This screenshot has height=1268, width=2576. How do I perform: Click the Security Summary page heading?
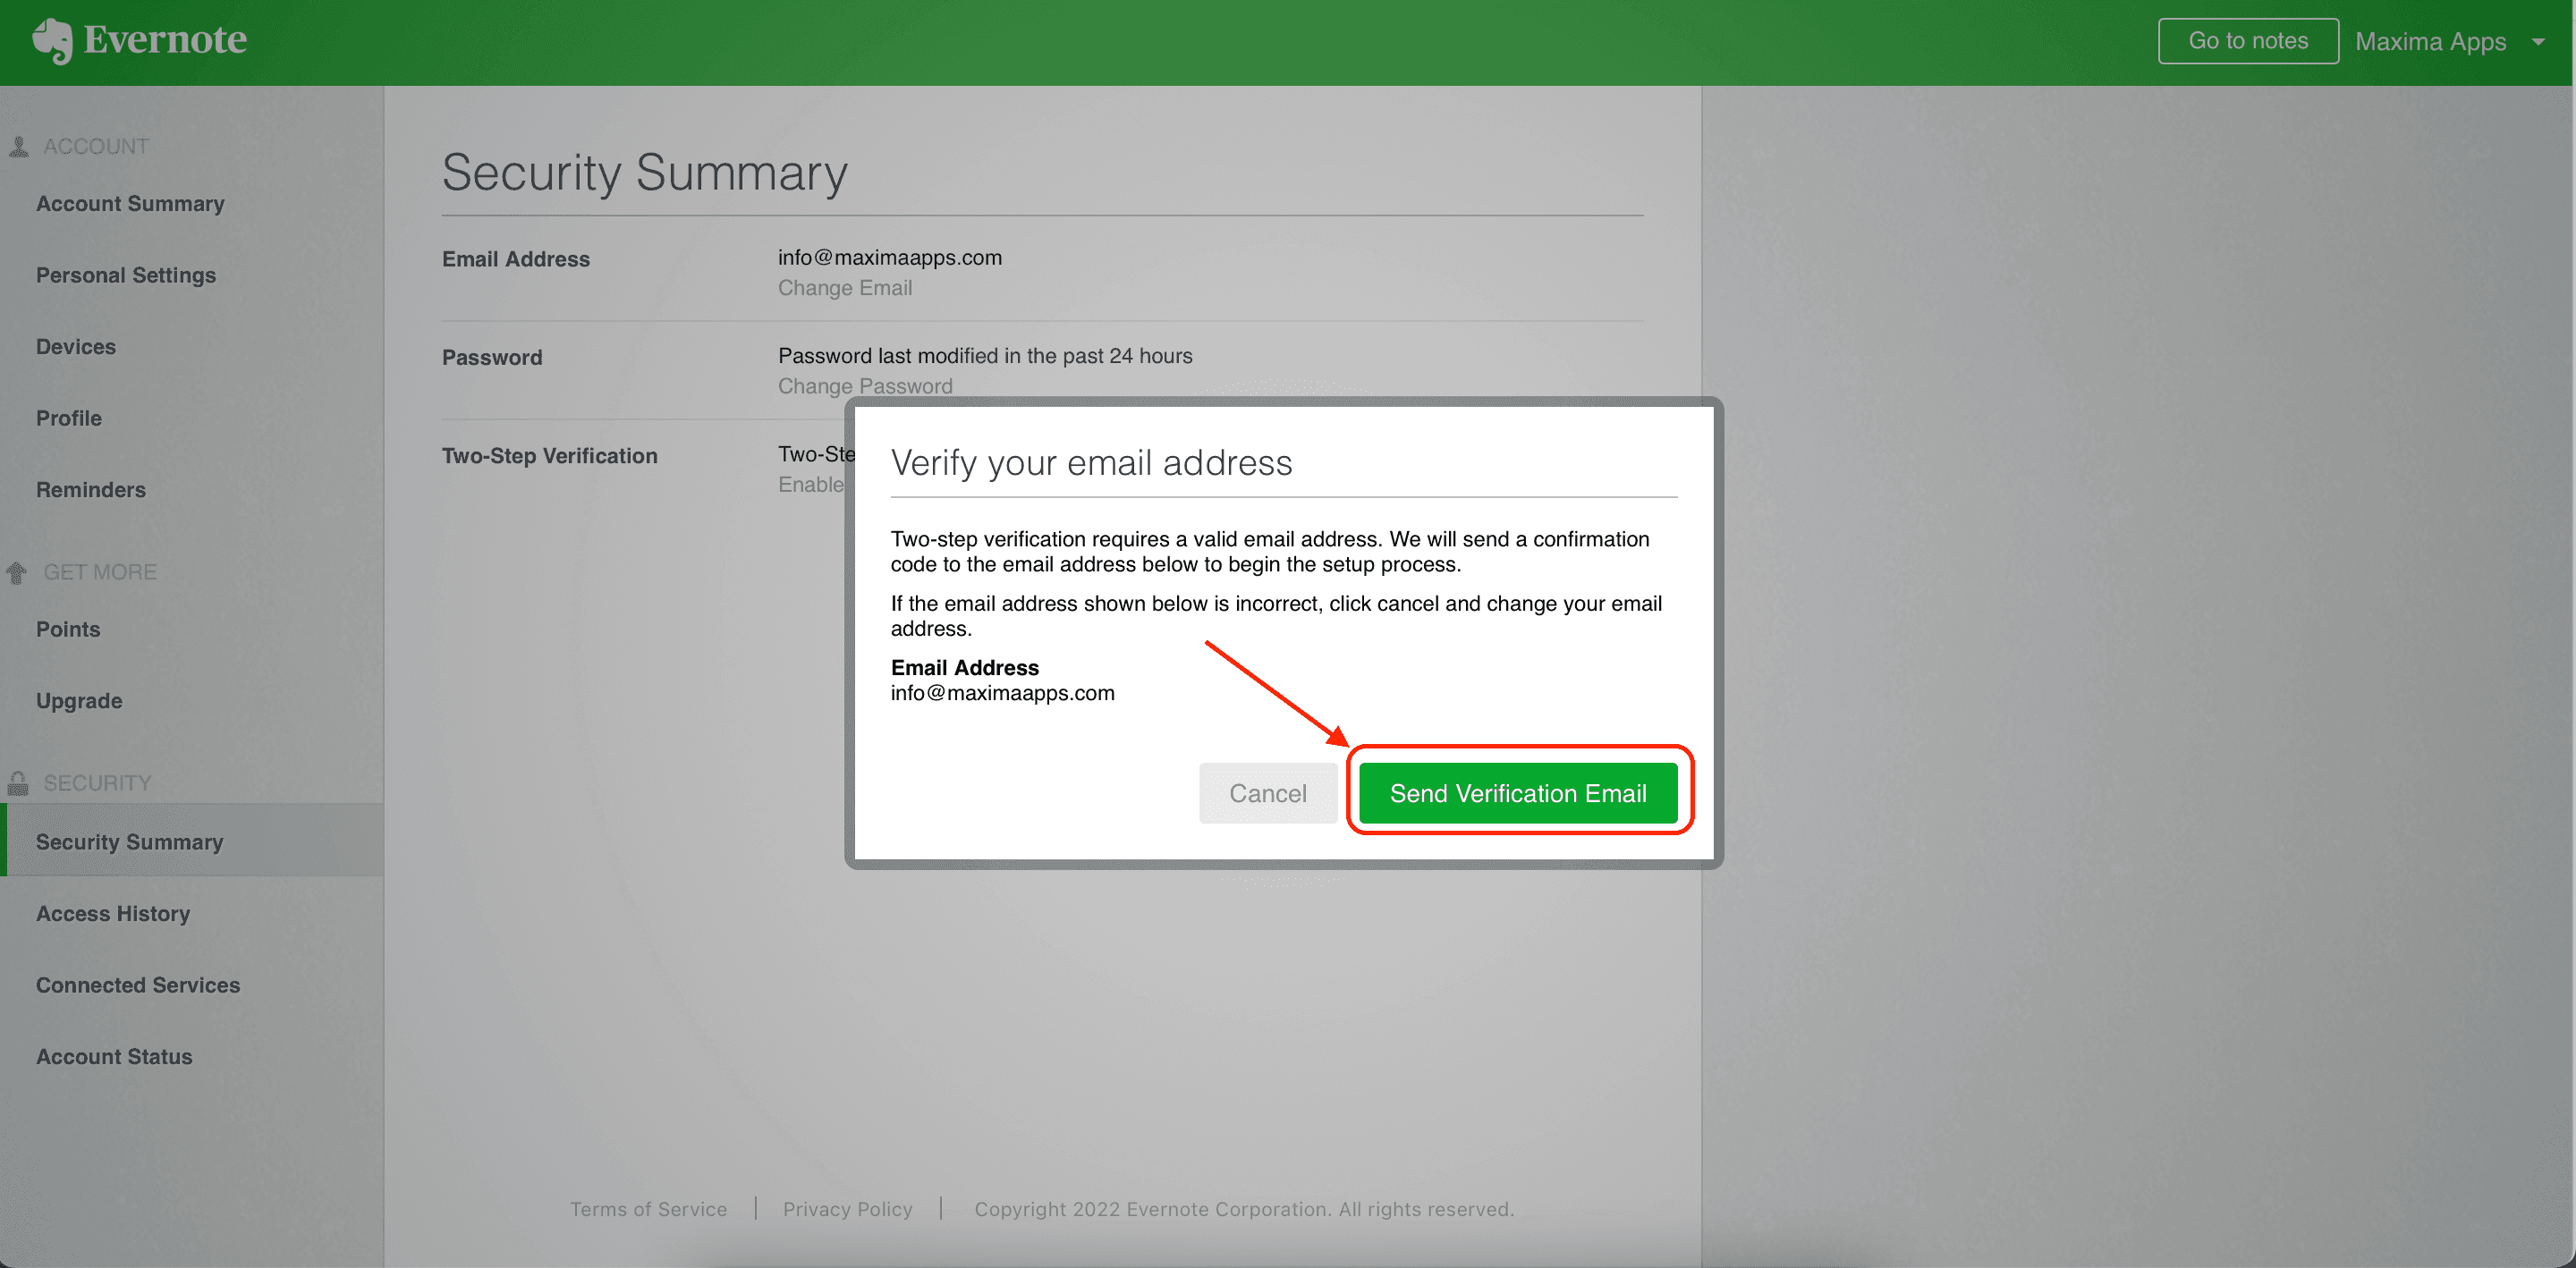point(644,172)
